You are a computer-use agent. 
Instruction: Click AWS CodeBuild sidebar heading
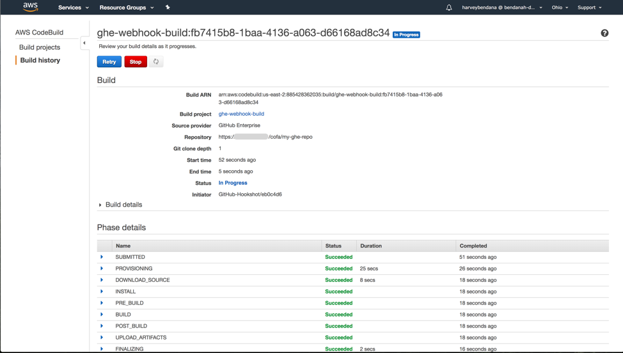point(39,33)
